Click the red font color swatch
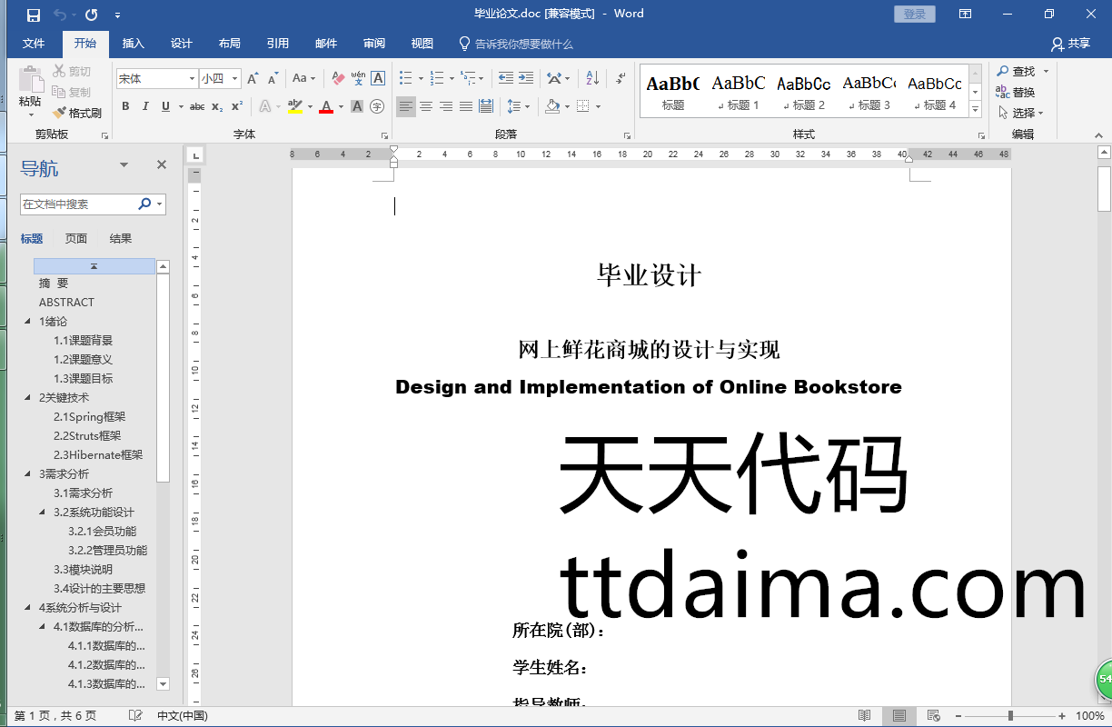Viewport: 1112px width, 727px height. pyautogui.click(x=327, y=107)
